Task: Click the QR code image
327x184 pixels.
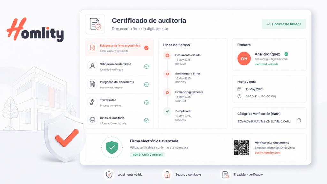Action: 241,148
